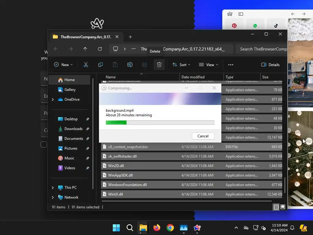Viewport: 313px width, 235px height.
Task: Click the Delete trash can icon
Action: (x=159, y=65)
